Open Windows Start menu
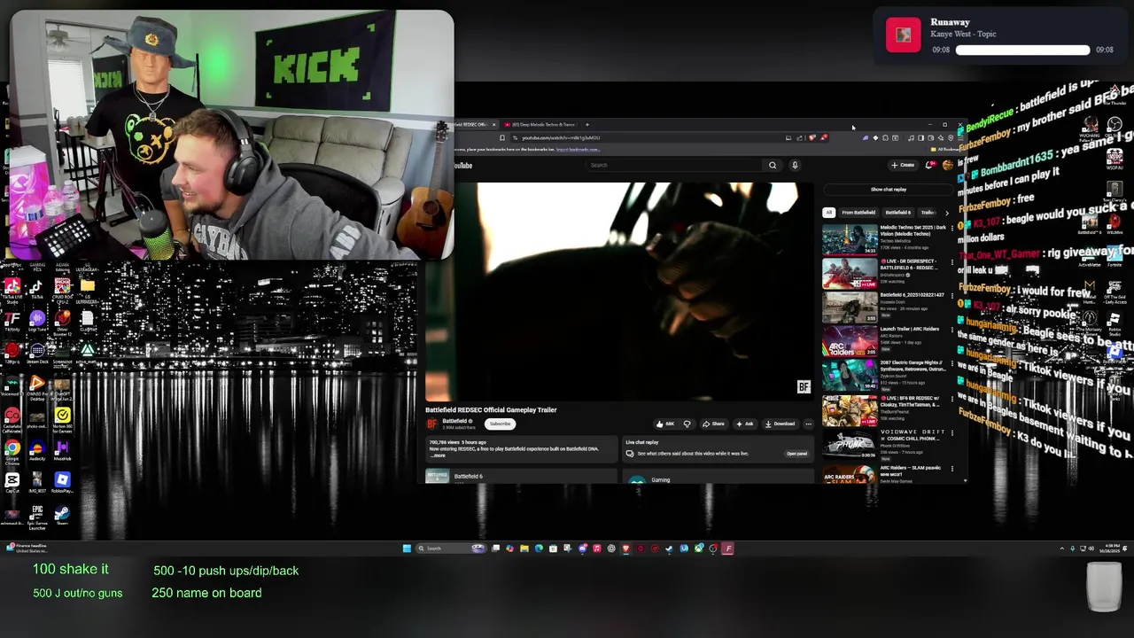 click(407, 549)
